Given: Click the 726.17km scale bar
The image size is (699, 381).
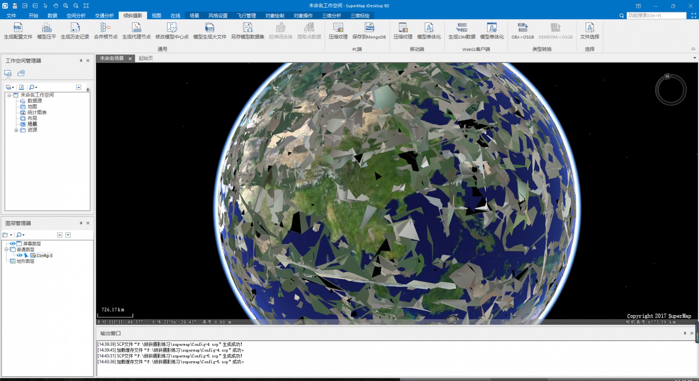Looking at the screenshot, I should [x=115, y=313].
